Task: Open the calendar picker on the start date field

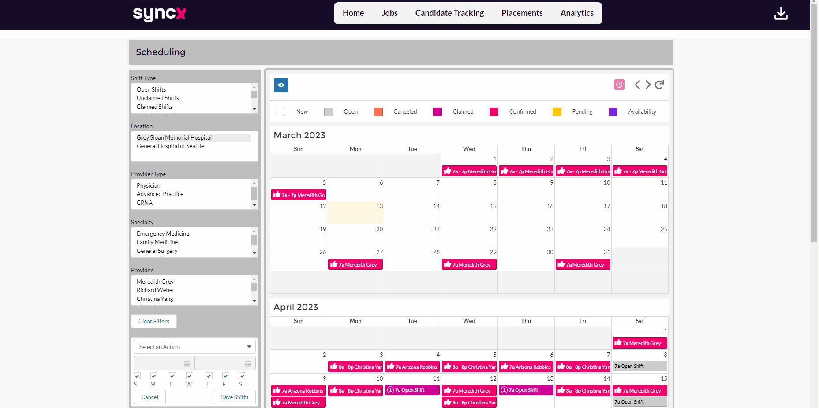Action: (187, 363)
